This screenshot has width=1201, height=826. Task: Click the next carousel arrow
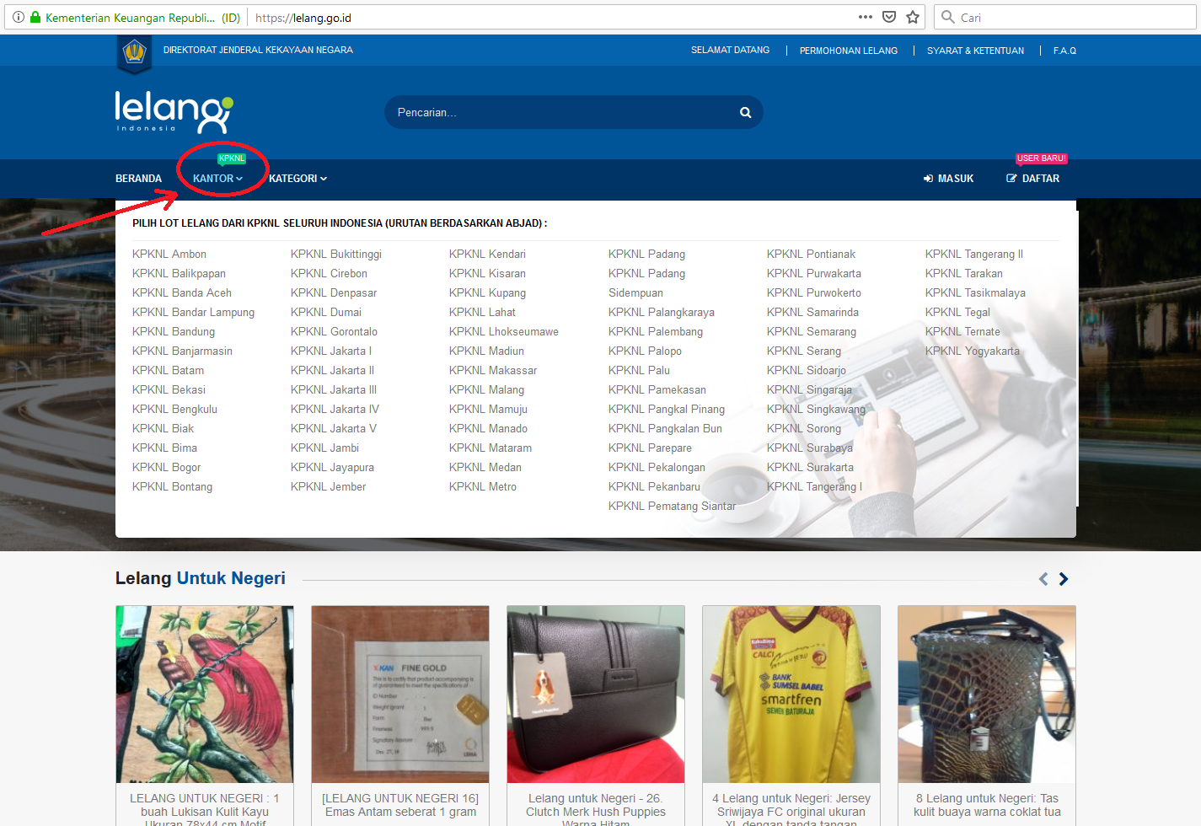tap(1063, 579)
